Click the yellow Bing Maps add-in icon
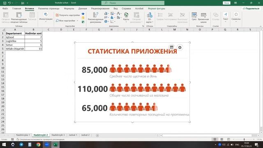Viewport: 263px width, 148px height. pyautogui.click(x=83, y=18)
